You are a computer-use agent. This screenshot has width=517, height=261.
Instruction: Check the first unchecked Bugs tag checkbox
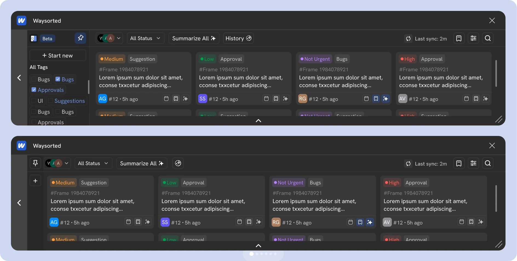tap(34, 79)
